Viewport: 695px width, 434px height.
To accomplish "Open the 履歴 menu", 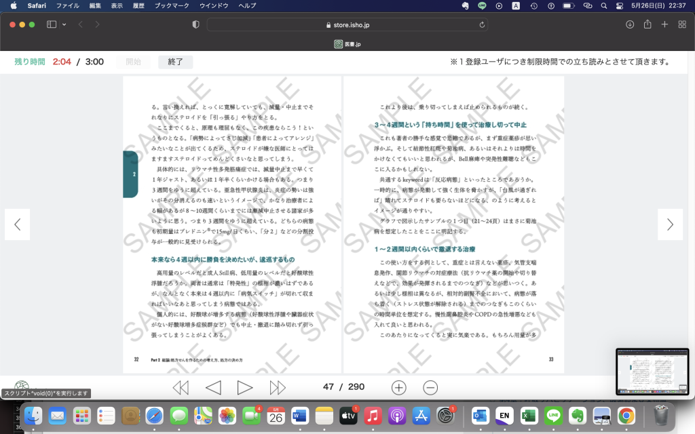I will pos(137,5).
